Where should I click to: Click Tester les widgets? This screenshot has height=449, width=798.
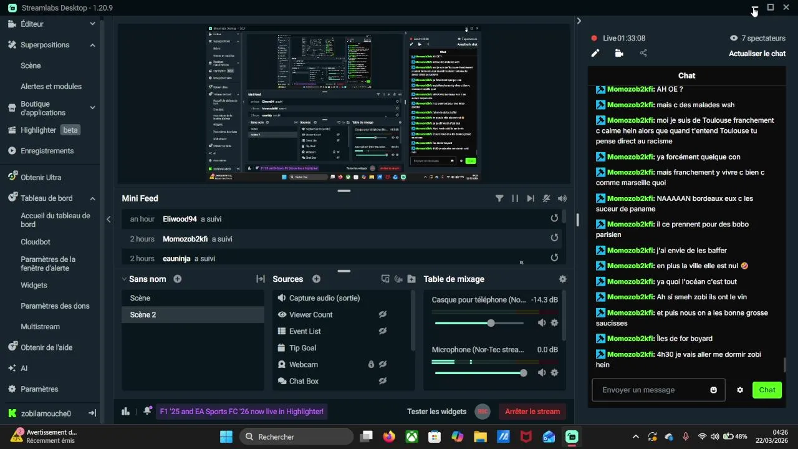click(436, 412)
